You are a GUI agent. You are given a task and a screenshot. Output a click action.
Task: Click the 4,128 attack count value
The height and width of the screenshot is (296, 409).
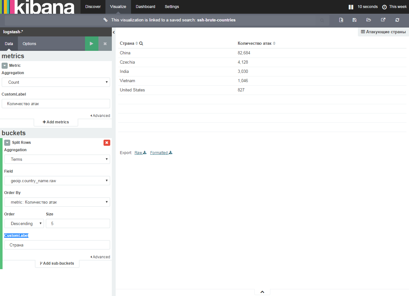click(243, 62)
